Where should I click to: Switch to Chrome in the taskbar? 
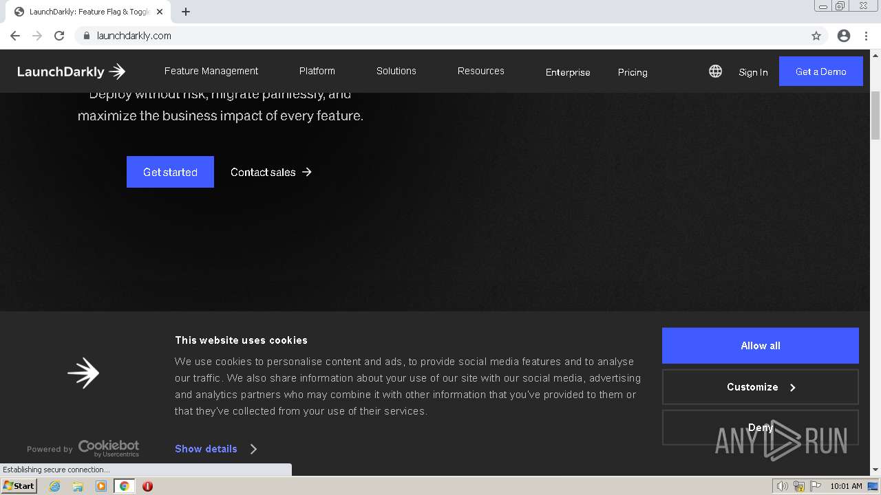click(124, 486)
